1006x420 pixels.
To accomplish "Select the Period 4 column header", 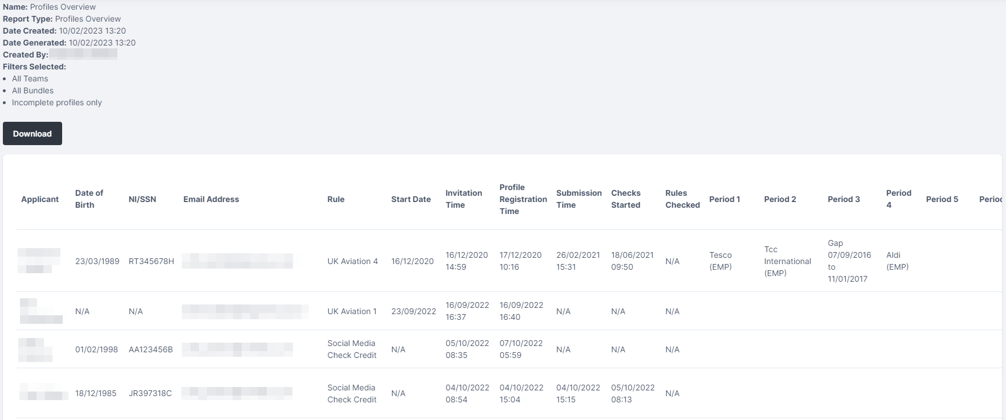I will [x=899, y=199].
